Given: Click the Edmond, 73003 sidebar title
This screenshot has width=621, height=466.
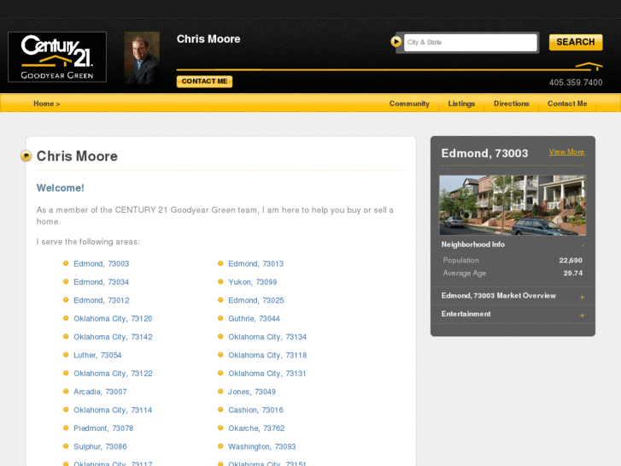Looking at the screenshot, I should (x=485, y=153).
